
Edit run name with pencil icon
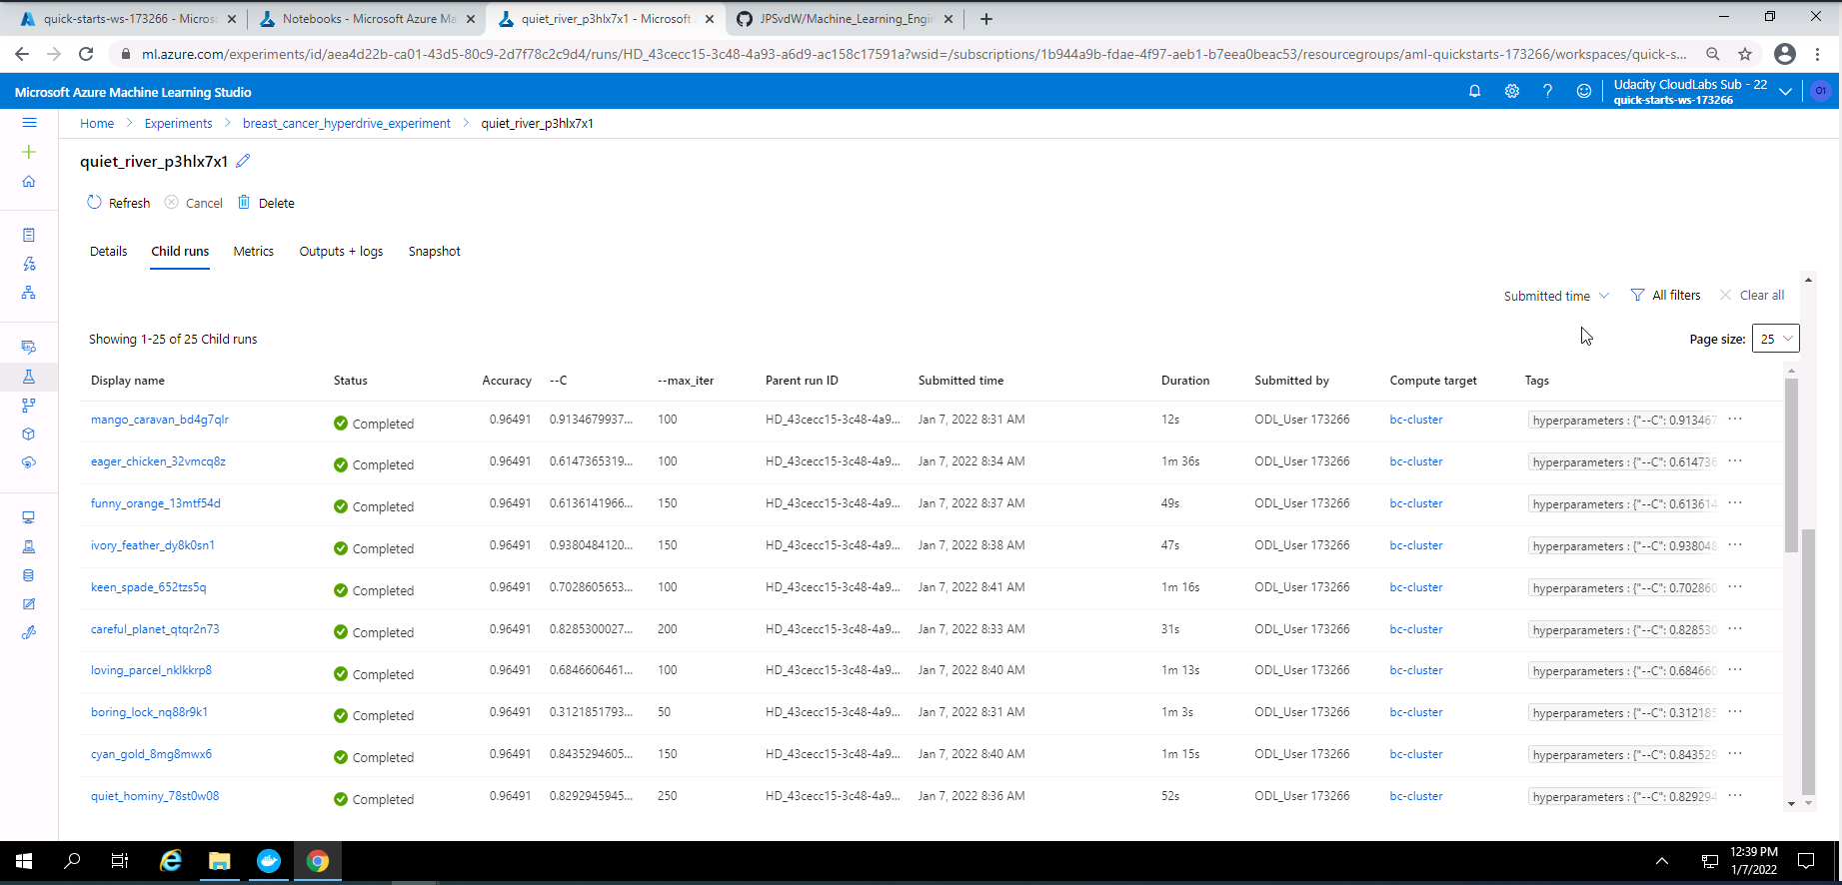243,161
